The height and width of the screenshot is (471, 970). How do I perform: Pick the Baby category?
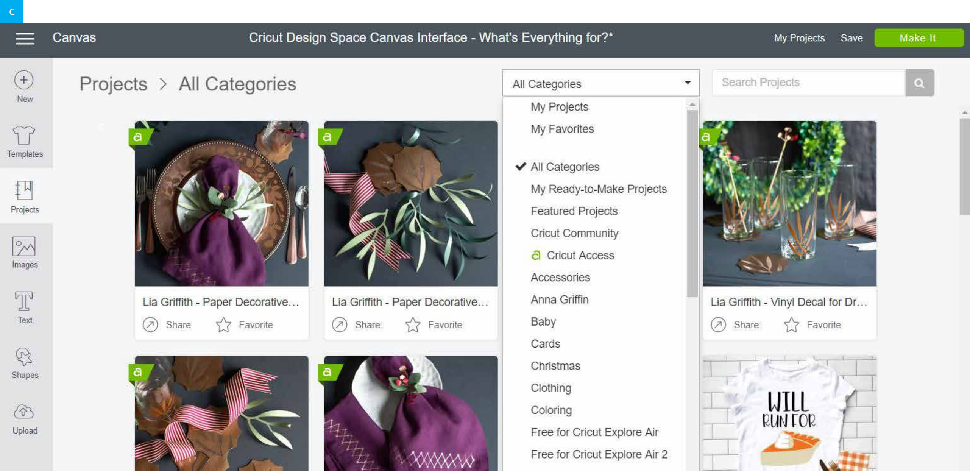[543, 321]
